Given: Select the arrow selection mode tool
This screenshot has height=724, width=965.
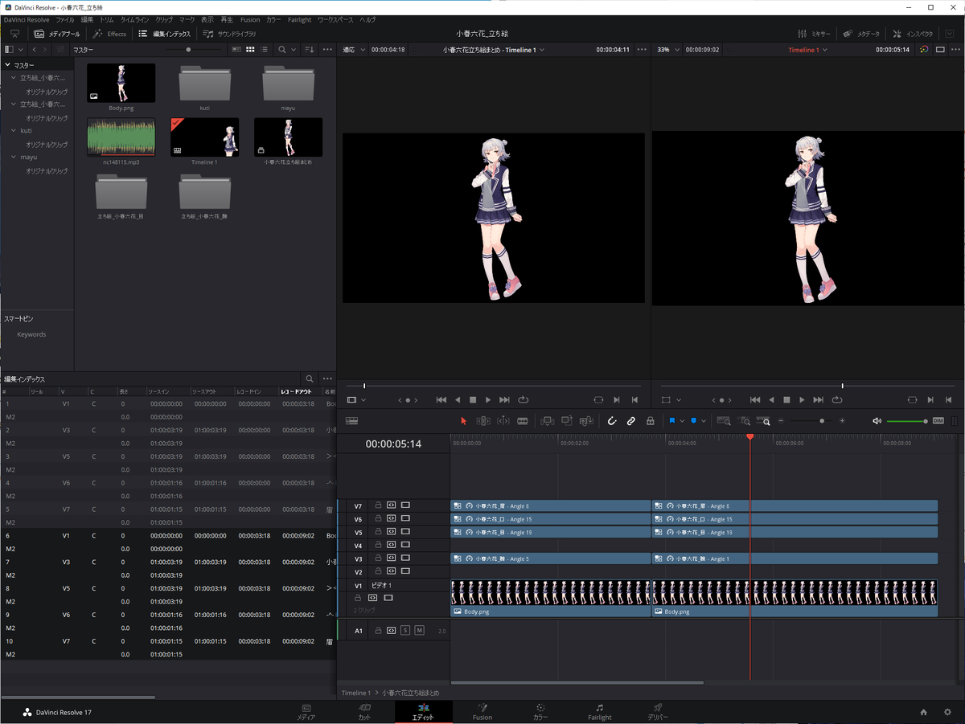Looking at the screenshot, I should 463,421.
